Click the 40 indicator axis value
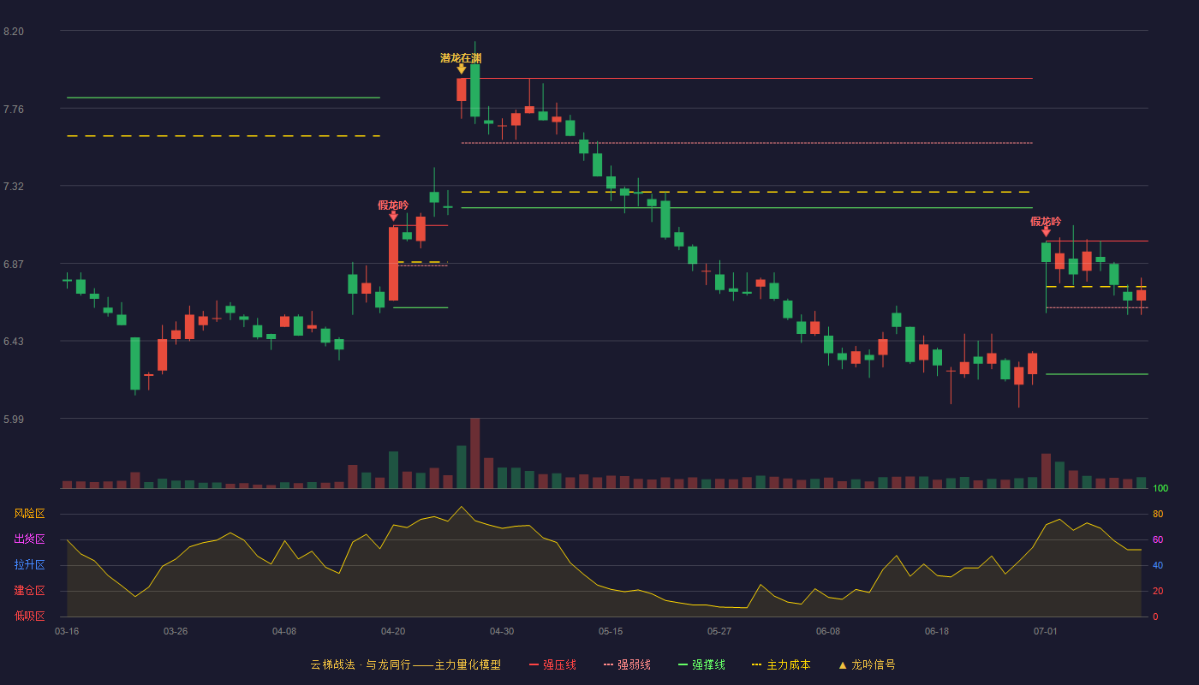Screen dimensions: 1199x685 click(x=1158, y=565)
